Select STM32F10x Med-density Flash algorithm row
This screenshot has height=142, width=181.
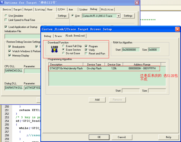coord(104,68)
